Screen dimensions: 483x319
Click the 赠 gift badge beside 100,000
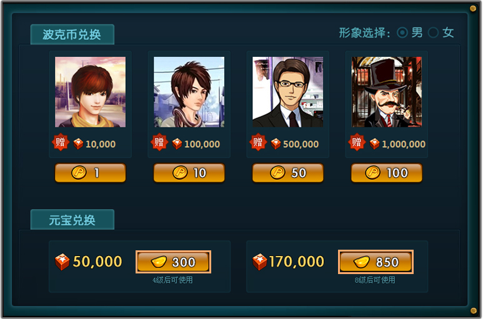pyautogui.click(x=159, y=142)
